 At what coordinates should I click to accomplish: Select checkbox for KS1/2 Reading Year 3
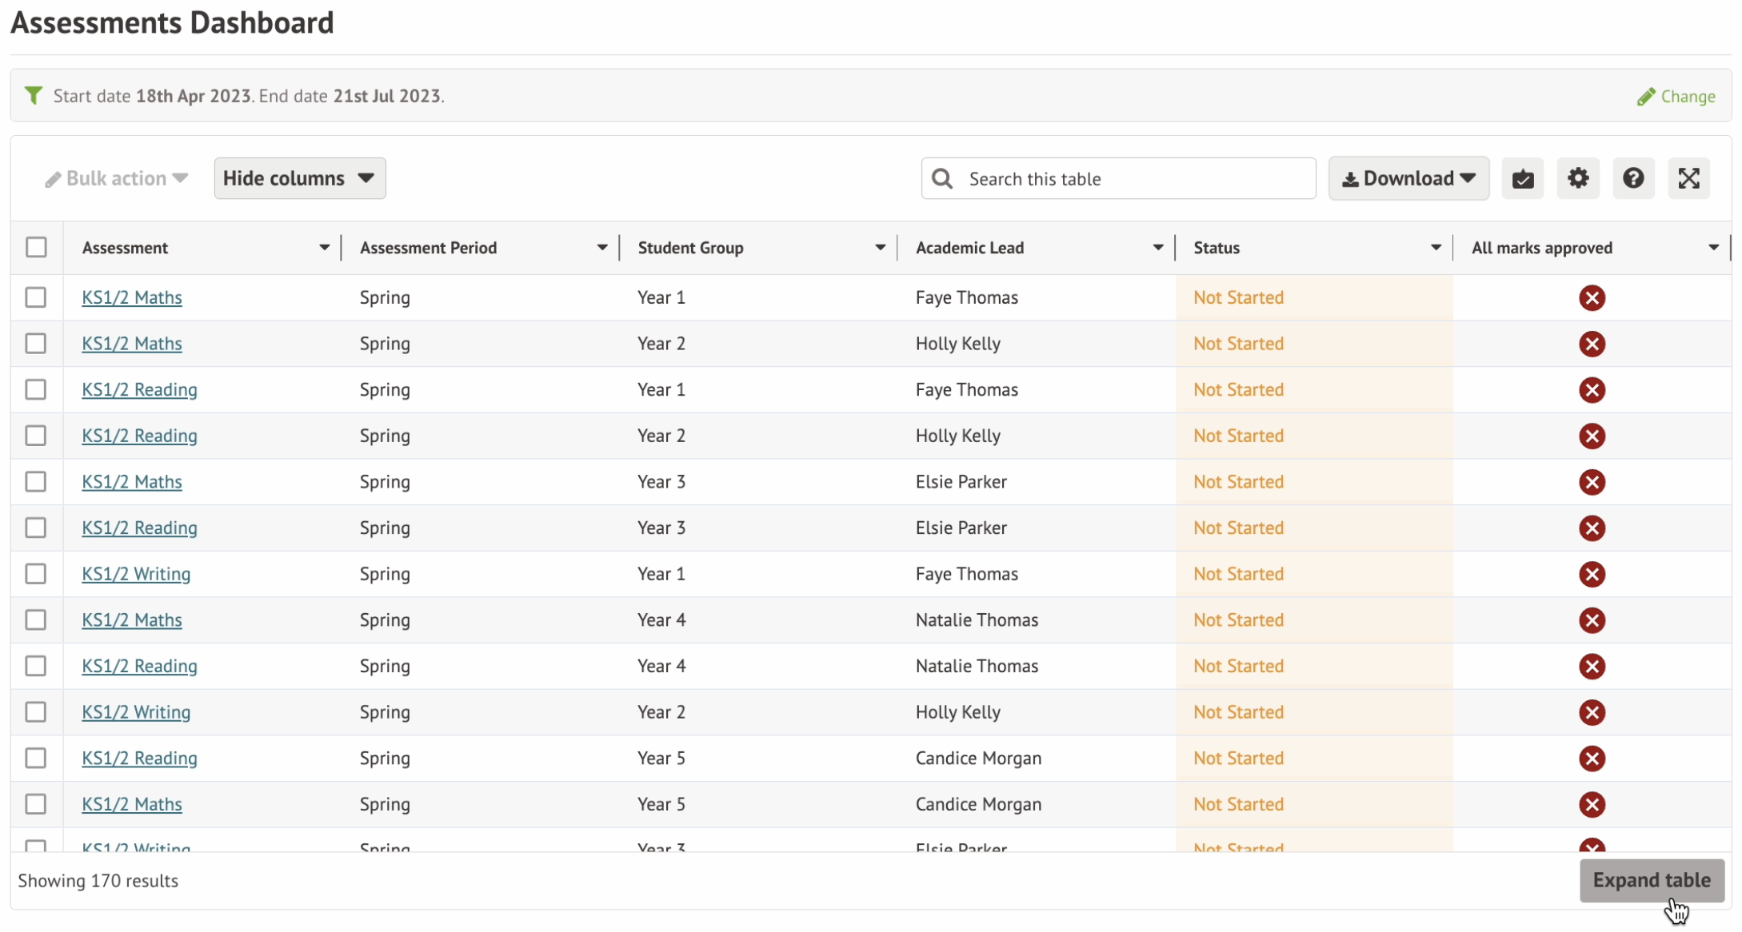pyautogui.click(x=36, y=528)
